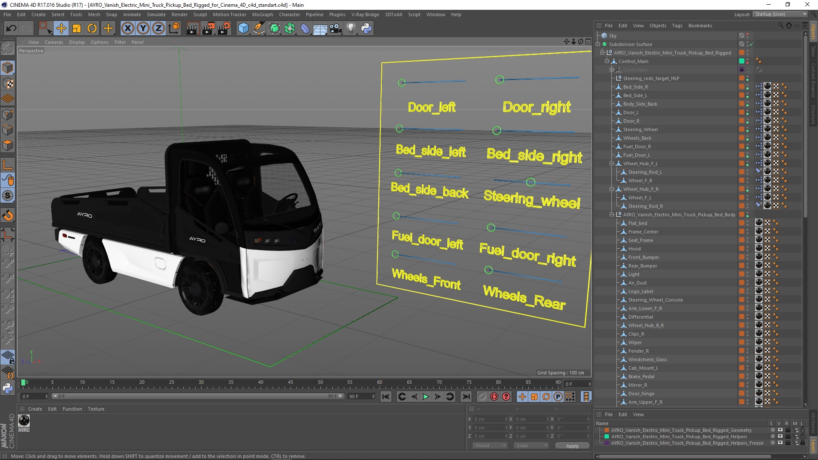818x460 pixels.
Task: Click Go to End playback button
Action: coord(466,397)
